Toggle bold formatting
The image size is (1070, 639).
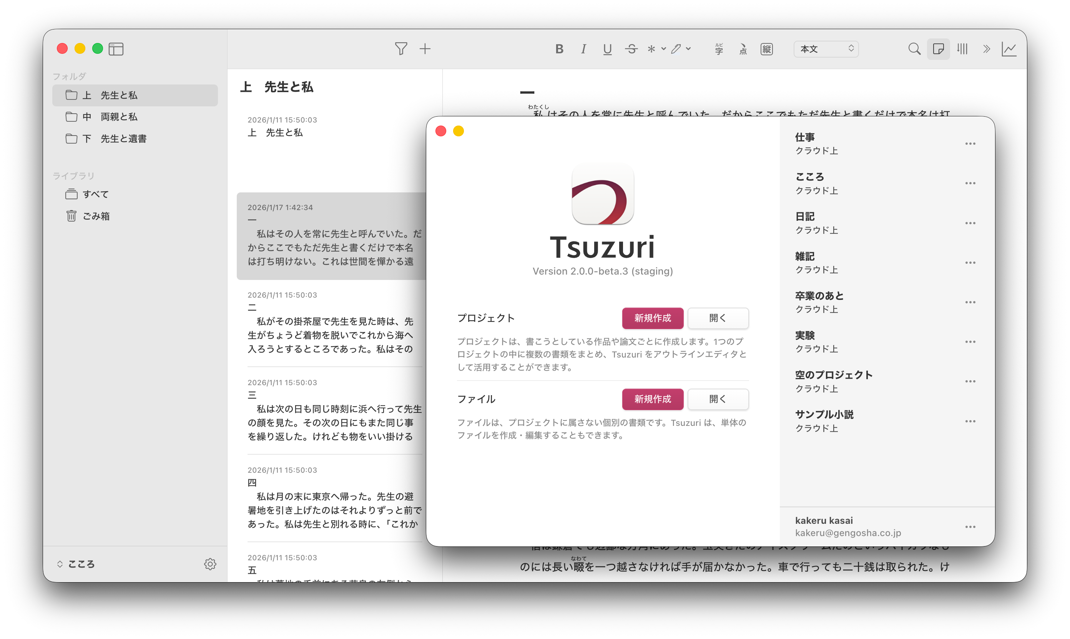tap(559, 49)
